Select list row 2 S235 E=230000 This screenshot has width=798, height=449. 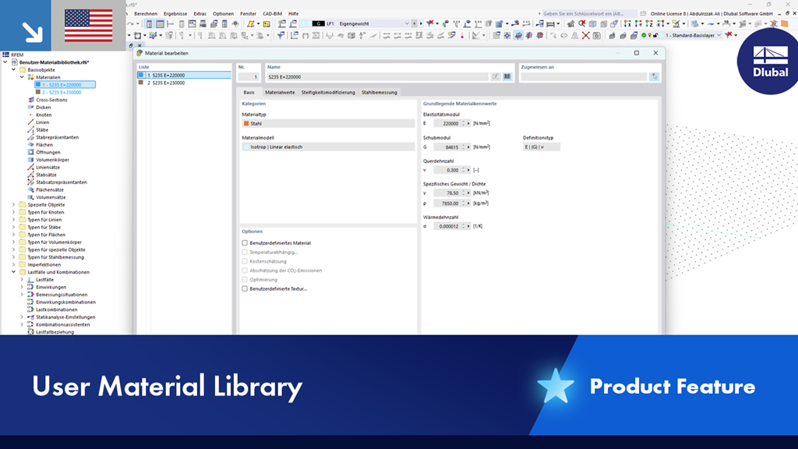(x=184, y=83)
